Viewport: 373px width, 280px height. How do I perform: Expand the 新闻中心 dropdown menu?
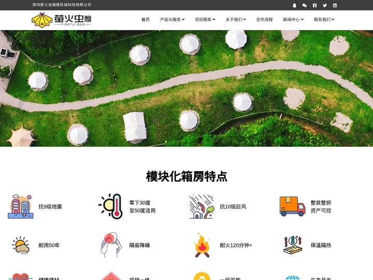pyautogui.click(x=293, y=20)
